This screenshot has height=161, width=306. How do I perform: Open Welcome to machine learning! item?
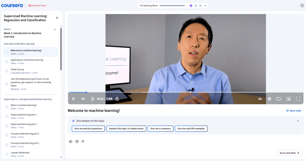point(31,52)
